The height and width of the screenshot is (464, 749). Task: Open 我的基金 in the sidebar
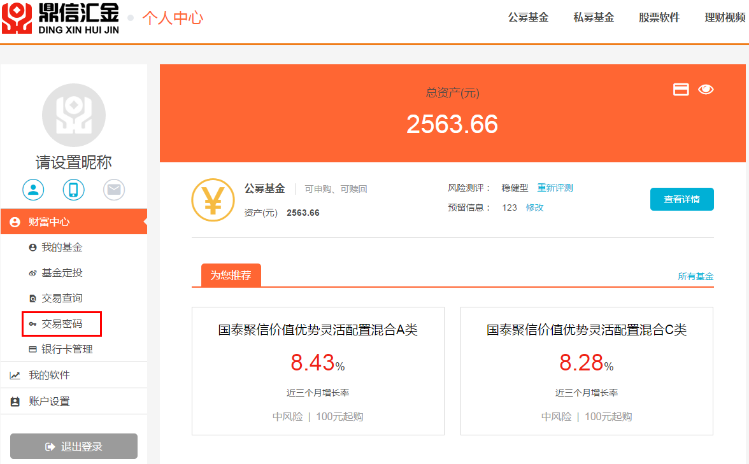click(x=62, y=248)
